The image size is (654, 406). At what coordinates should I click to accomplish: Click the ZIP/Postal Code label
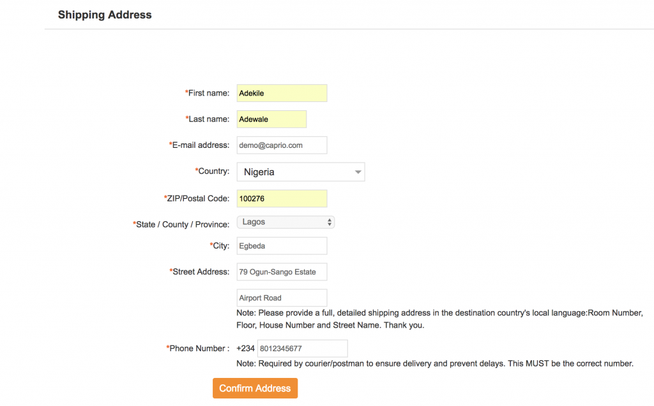point(197,199)
